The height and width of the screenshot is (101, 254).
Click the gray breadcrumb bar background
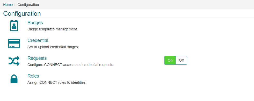[x=146, y=5]
